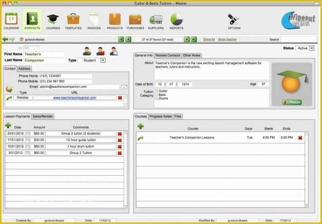Click the Show Inactive link
322x224 pixels.
point(227,39)
